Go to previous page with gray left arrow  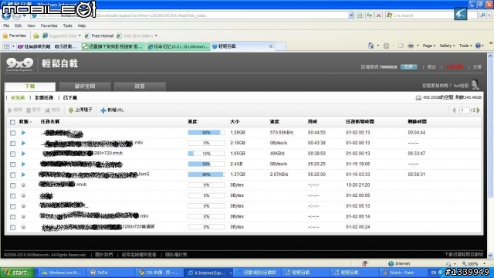click(454, 110)
